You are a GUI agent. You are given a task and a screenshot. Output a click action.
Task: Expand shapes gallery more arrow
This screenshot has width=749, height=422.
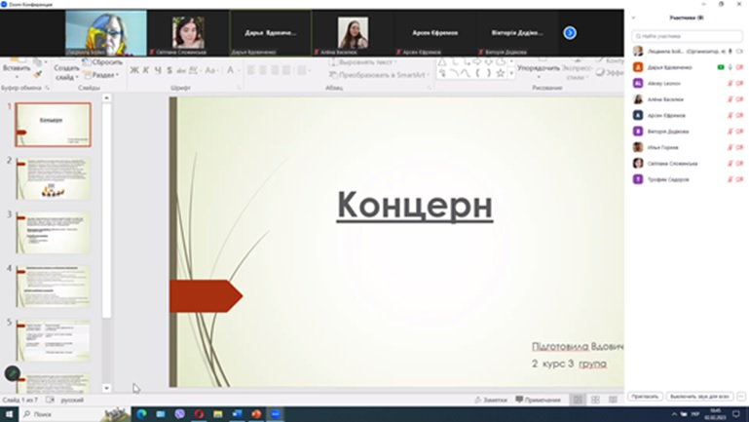[x=511, y=73]
